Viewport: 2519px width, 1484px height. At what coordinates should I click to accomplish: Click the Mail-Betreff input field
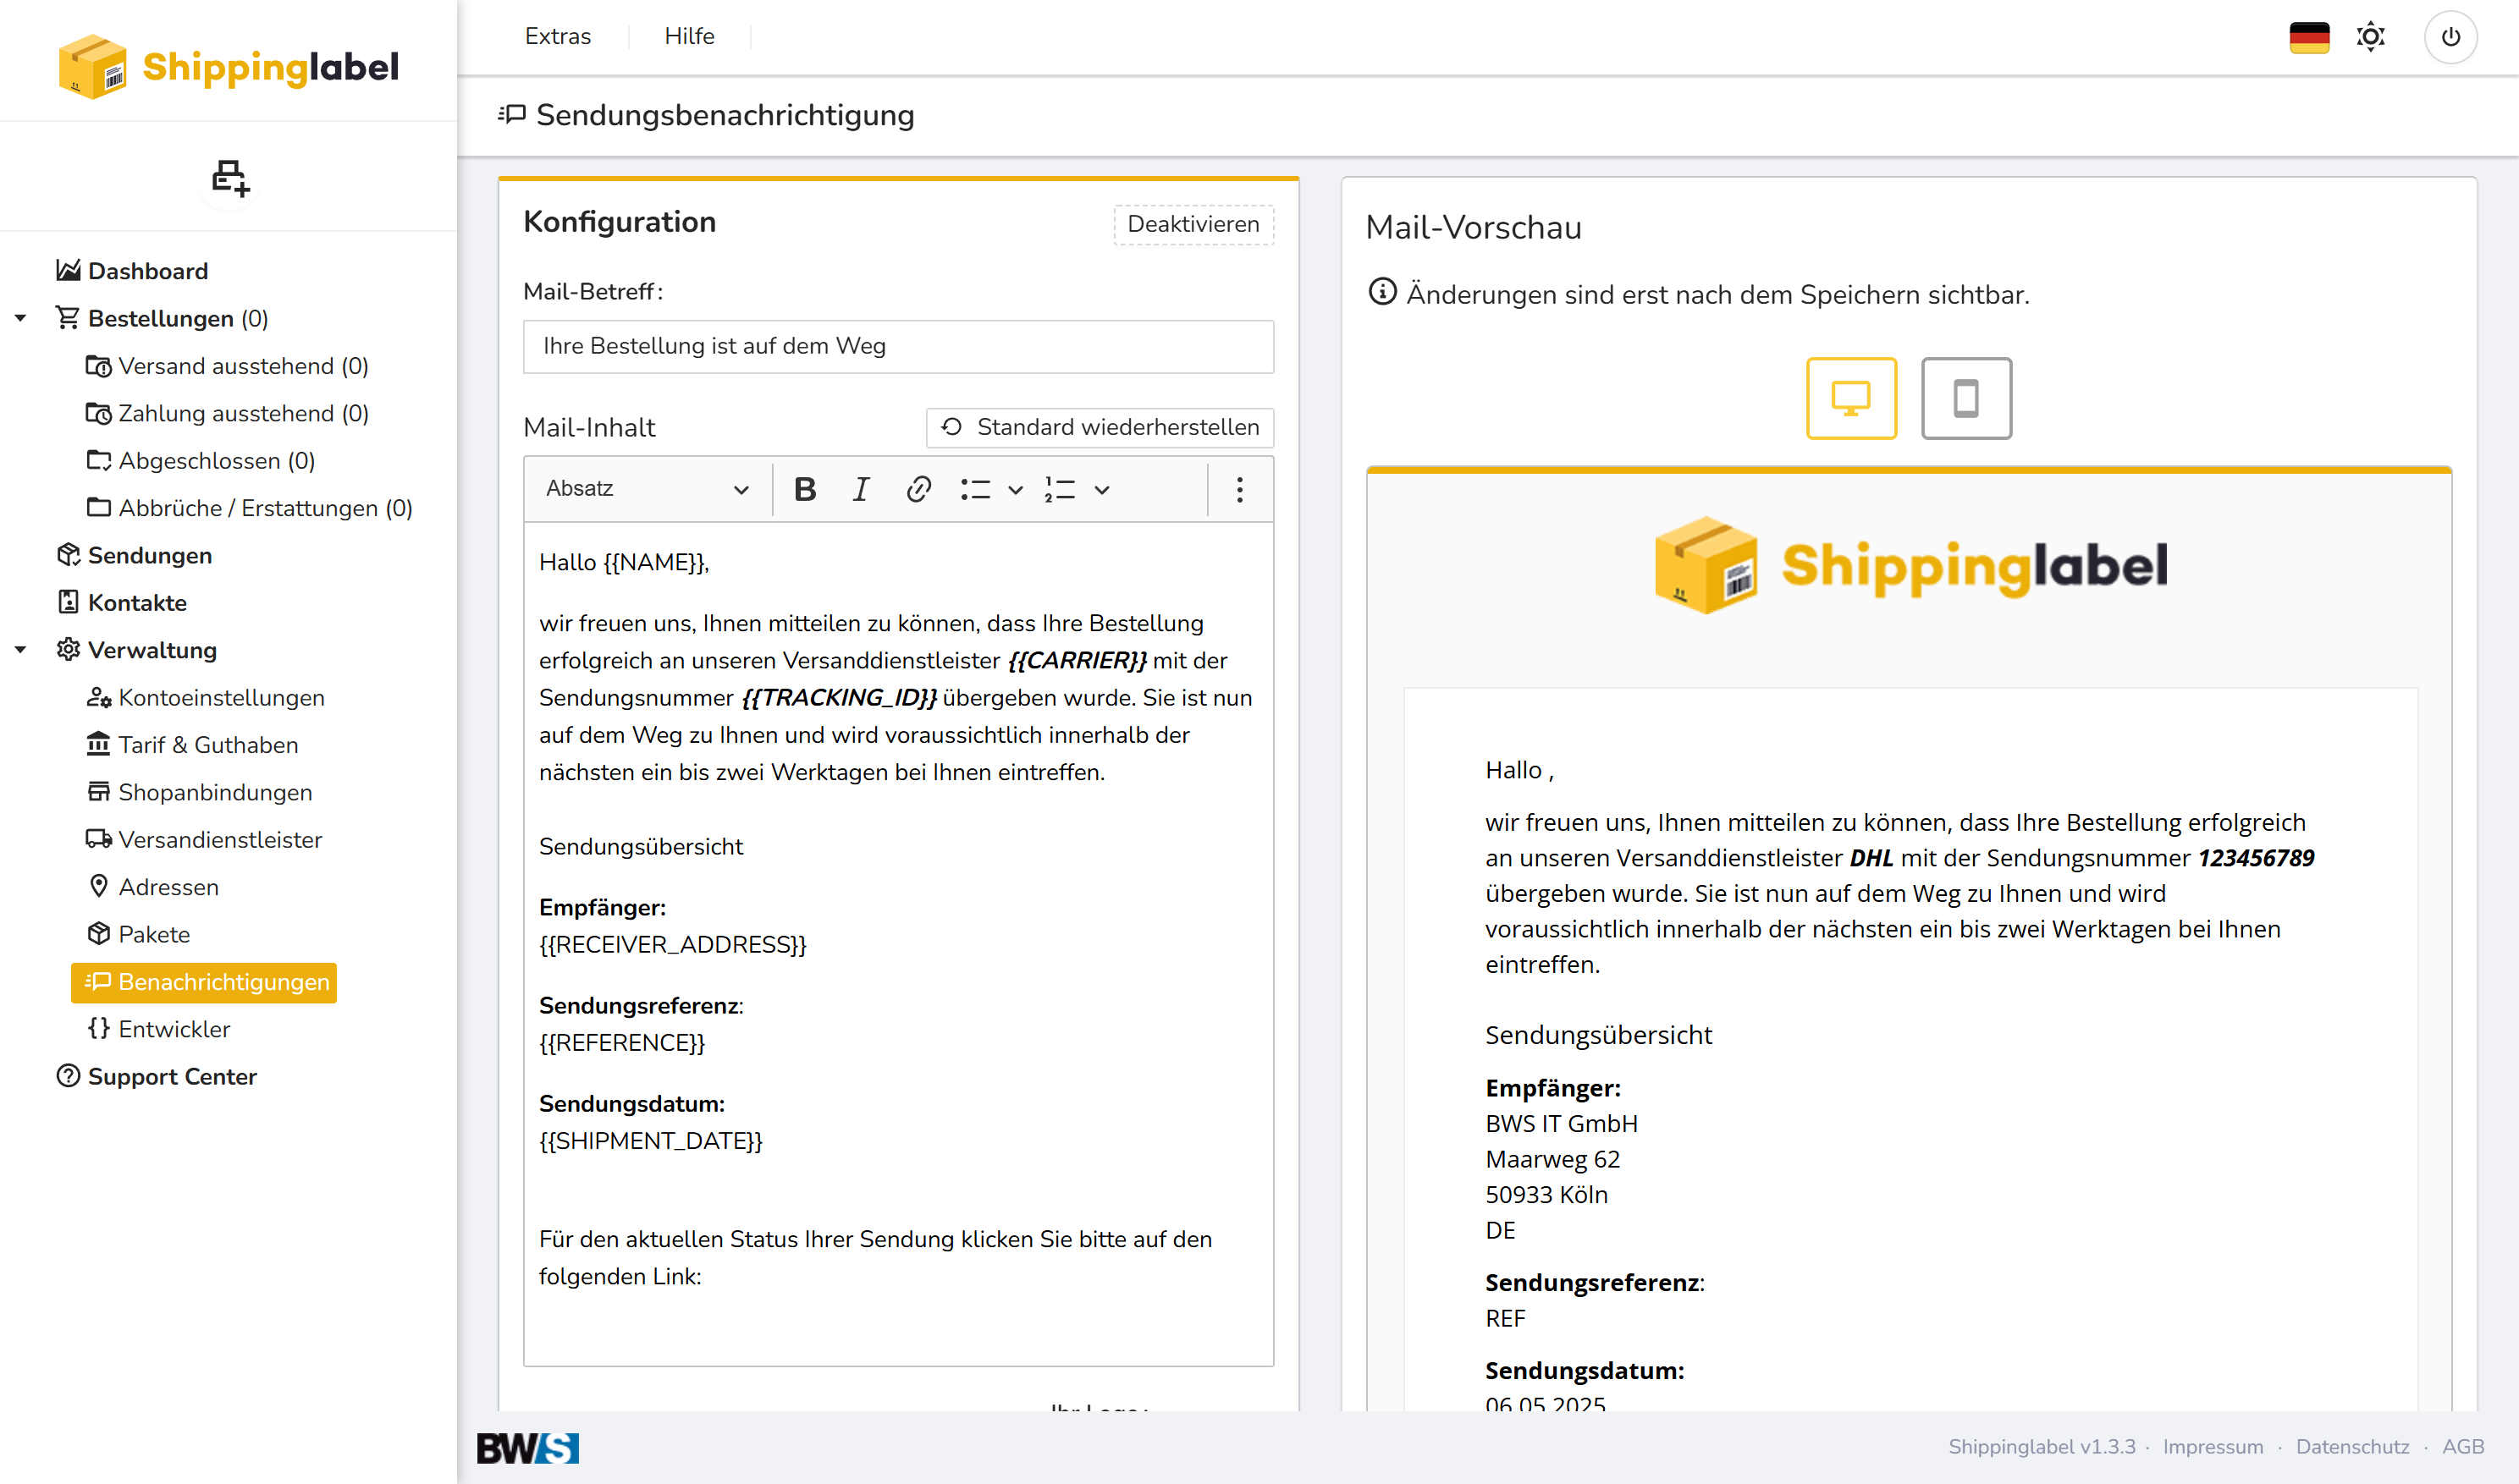click(897, 346)
